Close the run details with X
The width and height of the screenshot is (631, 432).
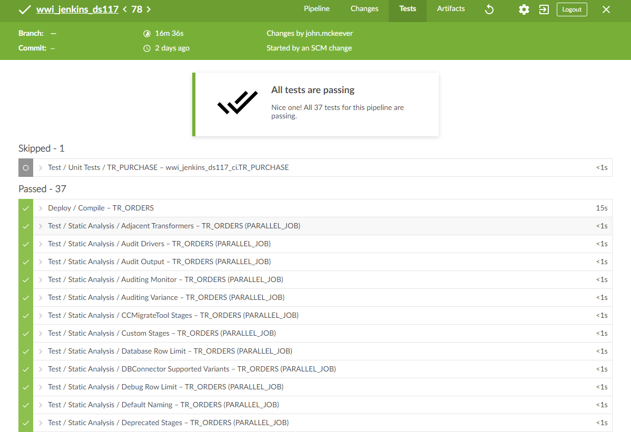click(x=606, y=9)
